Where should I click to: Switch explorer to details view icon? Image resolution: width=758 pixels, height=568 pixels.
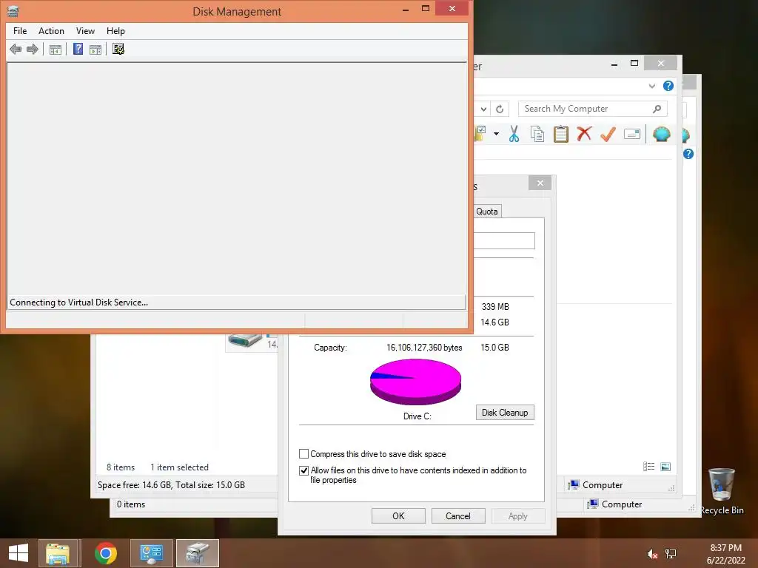pyautogui.click(x=648, y=466)
